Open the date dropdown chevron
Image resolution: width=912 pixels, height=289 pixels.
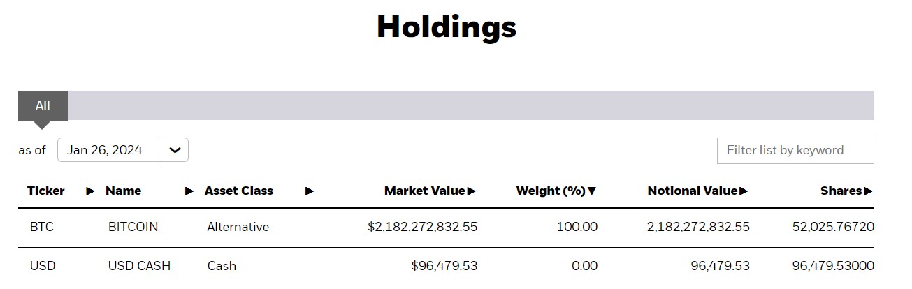(x=174, y=150)
